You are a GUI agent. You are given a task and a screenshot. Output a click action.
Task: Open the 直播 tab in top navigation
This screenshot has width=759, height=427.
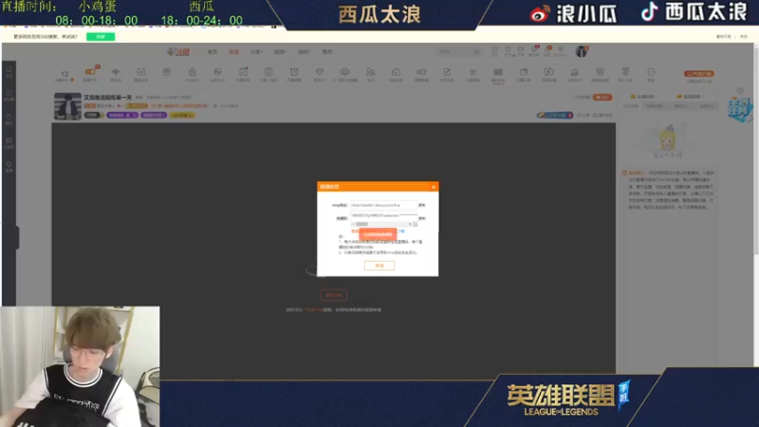(233, 52)
